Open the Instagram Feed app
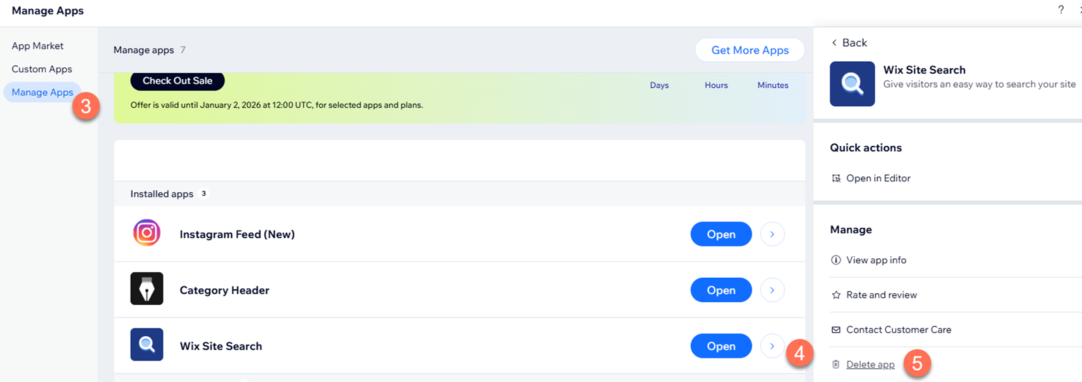 (721, 234)
